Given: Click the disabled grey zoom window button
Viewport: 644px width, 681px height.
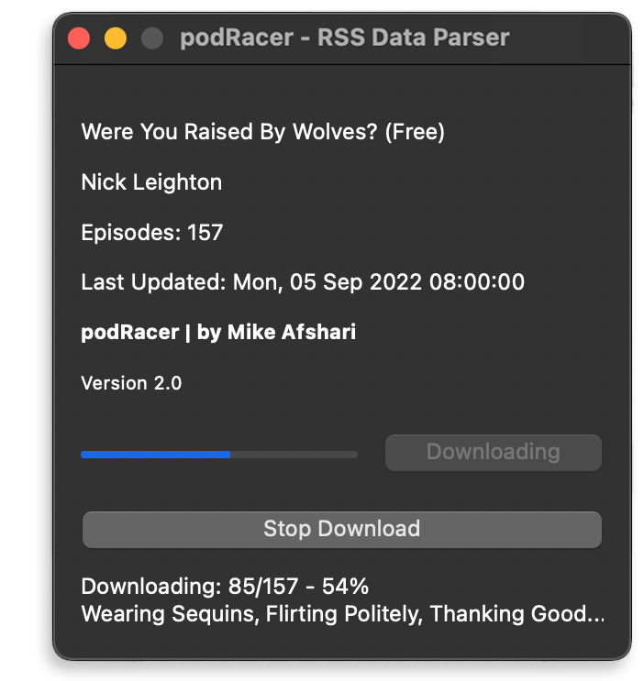Looking at the screenshot, I should point(152,38).
